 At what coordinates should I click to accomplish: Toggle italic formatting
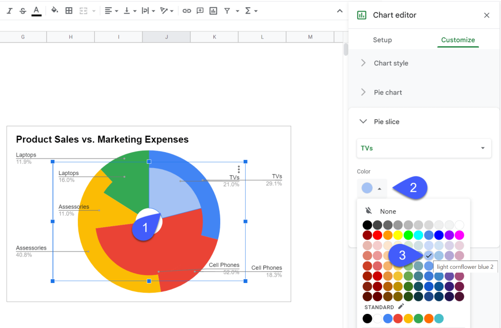pyautogui.click(x=9, y=10)
